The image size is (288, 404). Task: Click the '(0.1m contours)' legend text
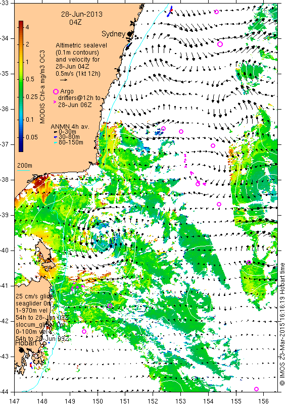tap(77, 53)
